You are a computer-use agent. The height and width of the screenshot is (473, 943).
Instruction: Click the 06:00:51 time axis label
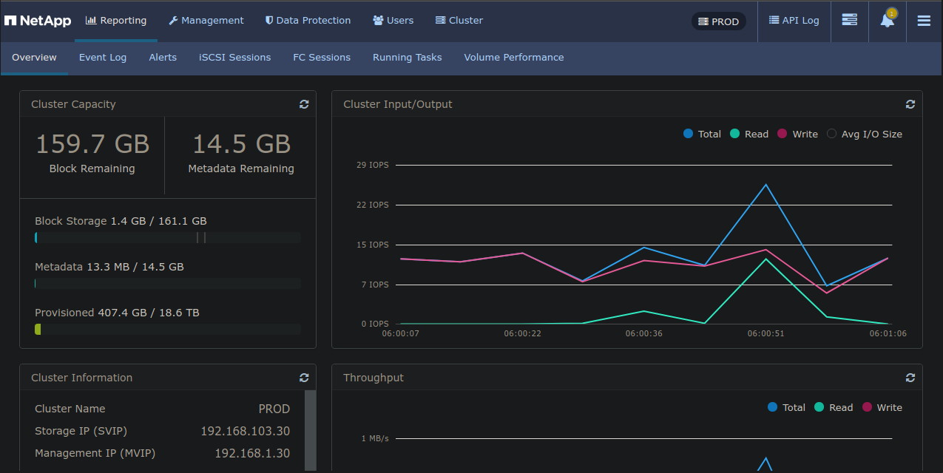[x=766, y=333]
